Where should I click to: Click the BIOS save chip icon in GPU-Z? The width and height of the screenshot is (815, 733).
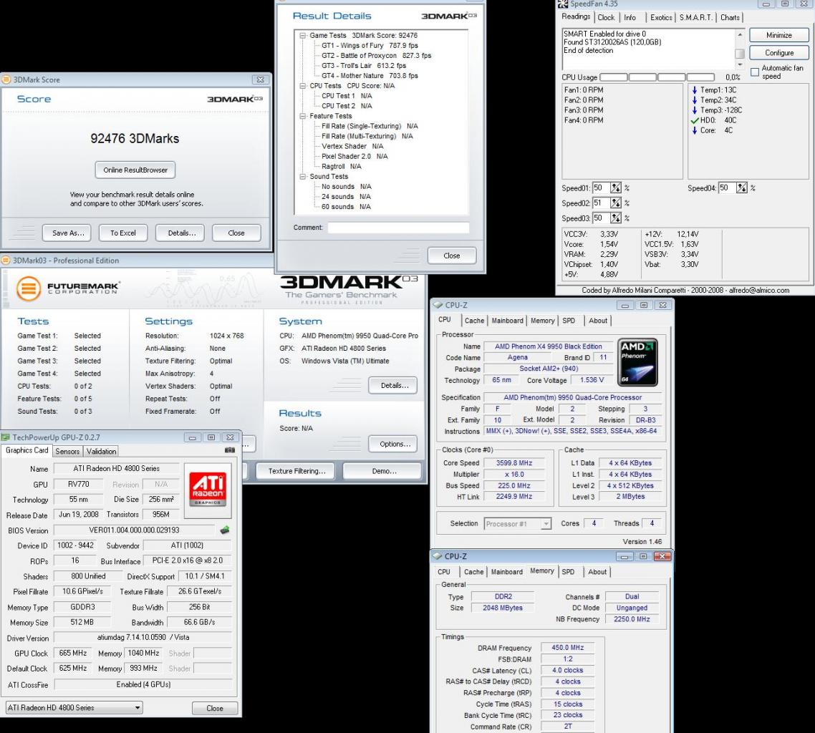pos(225,530)
